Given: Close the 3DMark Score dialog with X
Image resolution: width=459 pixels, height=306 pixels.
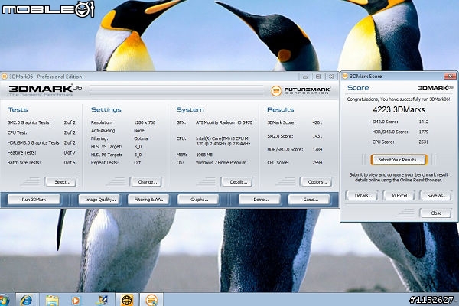Looking at the screenshot, I should tap(450, 76).
